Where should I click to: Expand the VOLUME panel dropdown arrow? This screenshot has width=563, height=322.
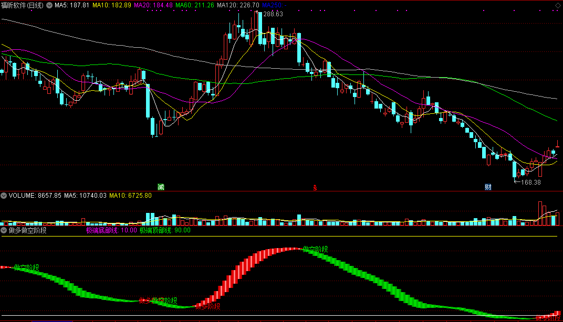point(4,196)
